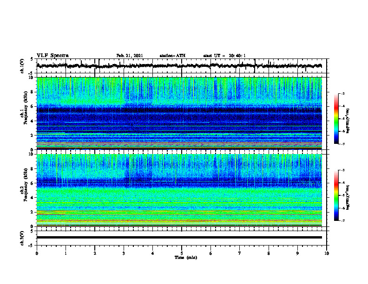This screenshot has height=284, width=368.
Task: Click the "-7" tick on ch.2 color bar
Action: coord(342,221)
